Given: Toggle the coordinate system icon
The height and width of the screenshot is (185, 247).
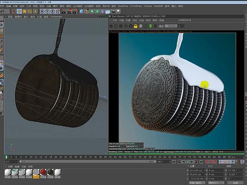Looking at the screenshot, I should tap(57, 11).
